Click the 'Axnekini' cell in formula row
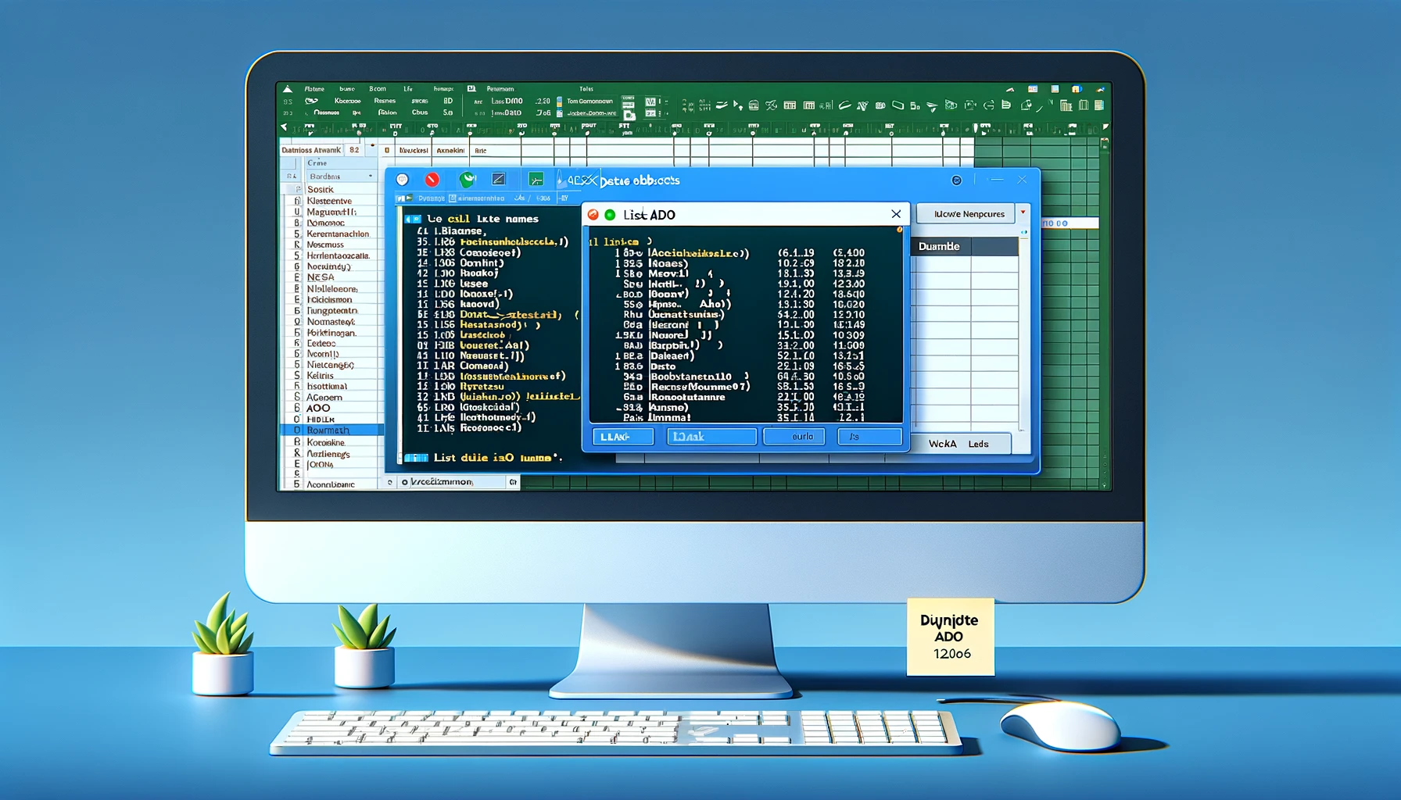Viewport: 1401px width, 800px height. pos(450,150)
